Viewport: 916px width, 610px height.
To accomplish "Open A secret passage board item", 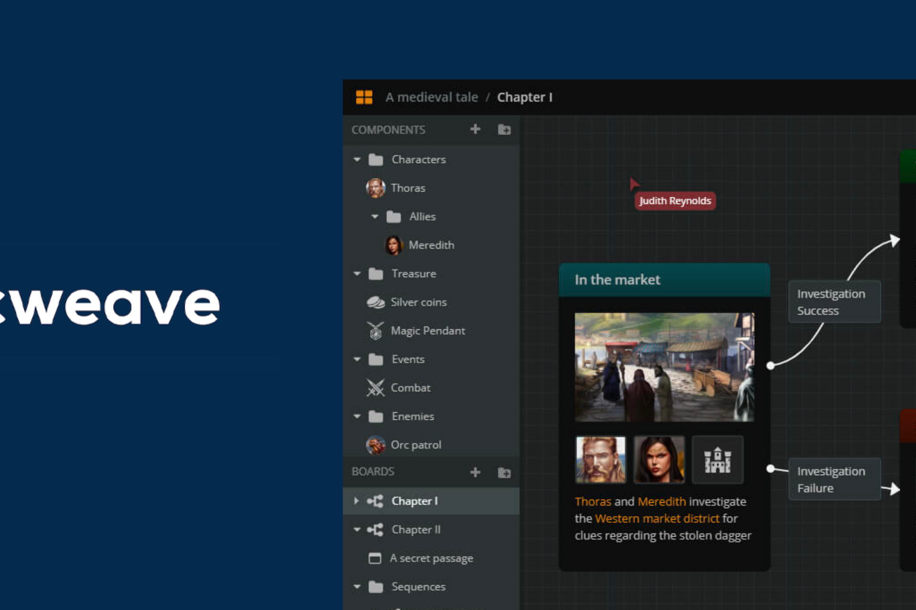I will [431, 558].
